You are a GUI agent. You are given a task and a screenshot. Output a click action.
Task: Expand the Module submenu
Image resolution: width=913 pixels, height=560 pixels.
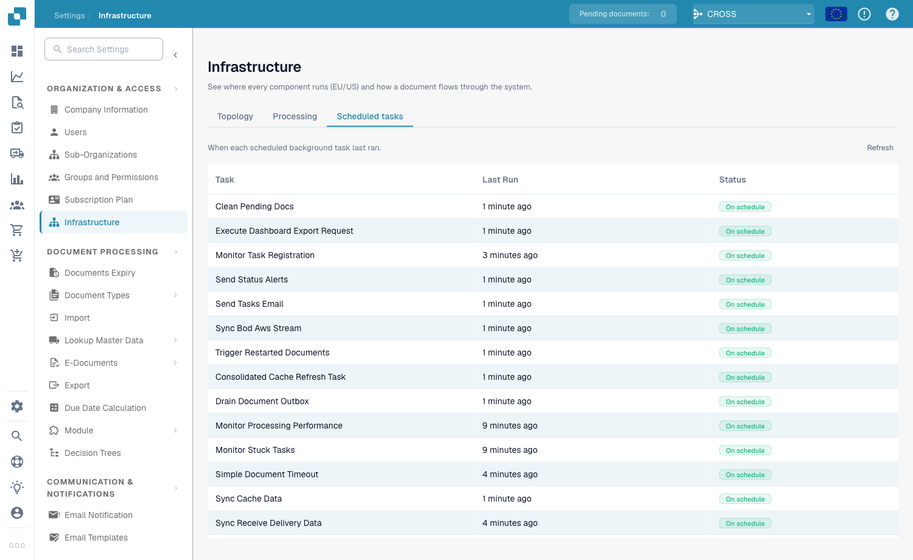coord(175,430)
